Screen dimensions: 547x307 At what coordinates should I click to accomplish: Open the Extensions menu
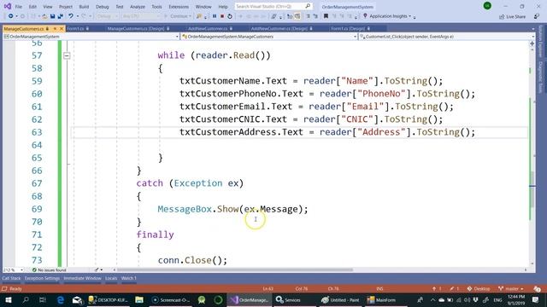tap(179, 7)
